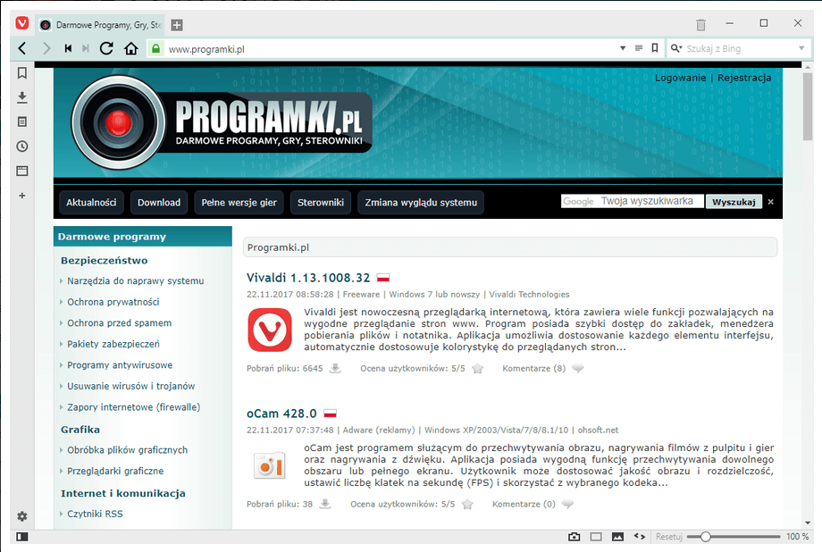822x552 pixels.
Task: Click the oCam program icon
Action: coord(270,465)
